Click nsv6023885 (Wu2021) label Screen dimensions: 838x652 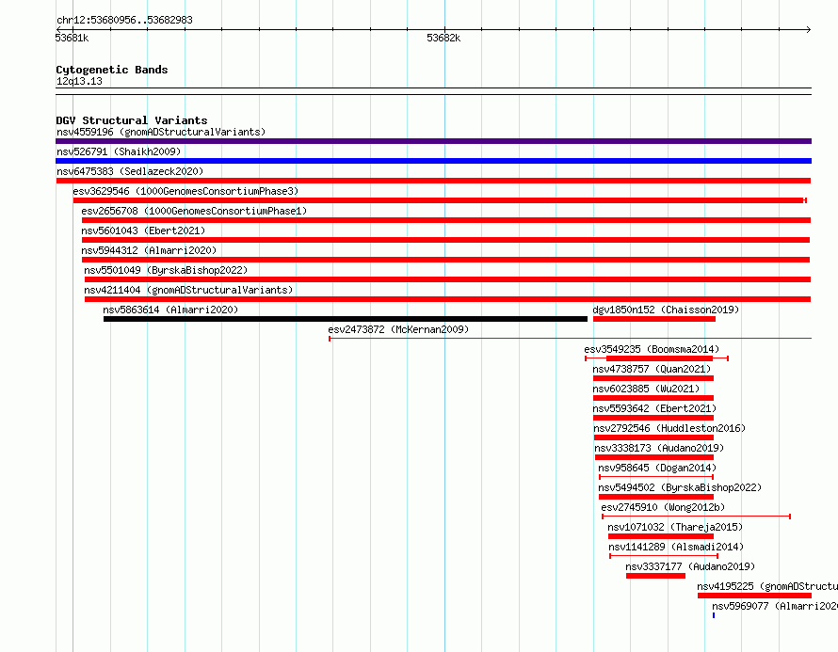pyautogui.click(x=646, y=389)
